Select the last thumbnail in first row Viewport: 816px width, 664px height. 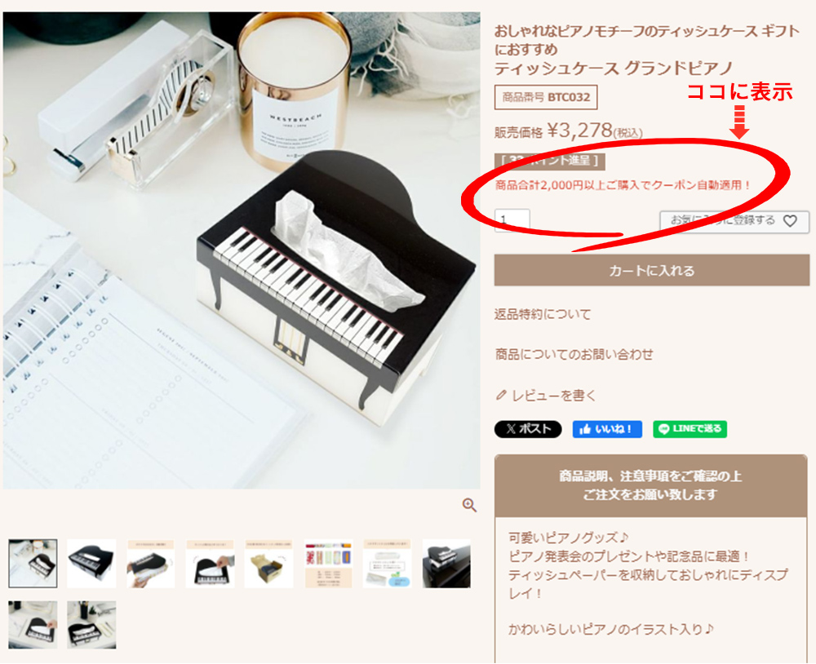(446, 564)
